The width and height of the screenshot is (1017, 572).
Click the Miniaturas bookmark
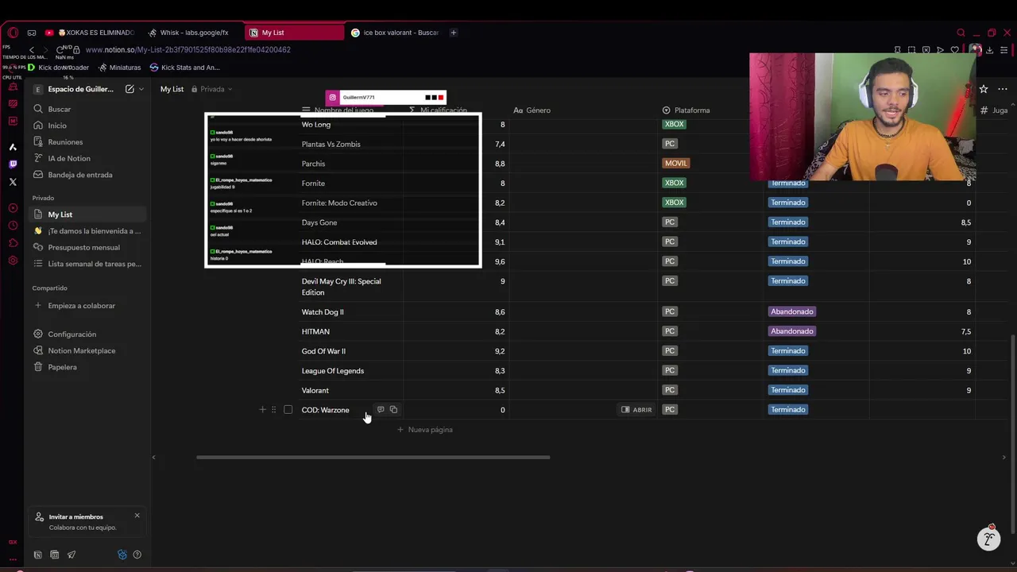click(x=119, y=68)
